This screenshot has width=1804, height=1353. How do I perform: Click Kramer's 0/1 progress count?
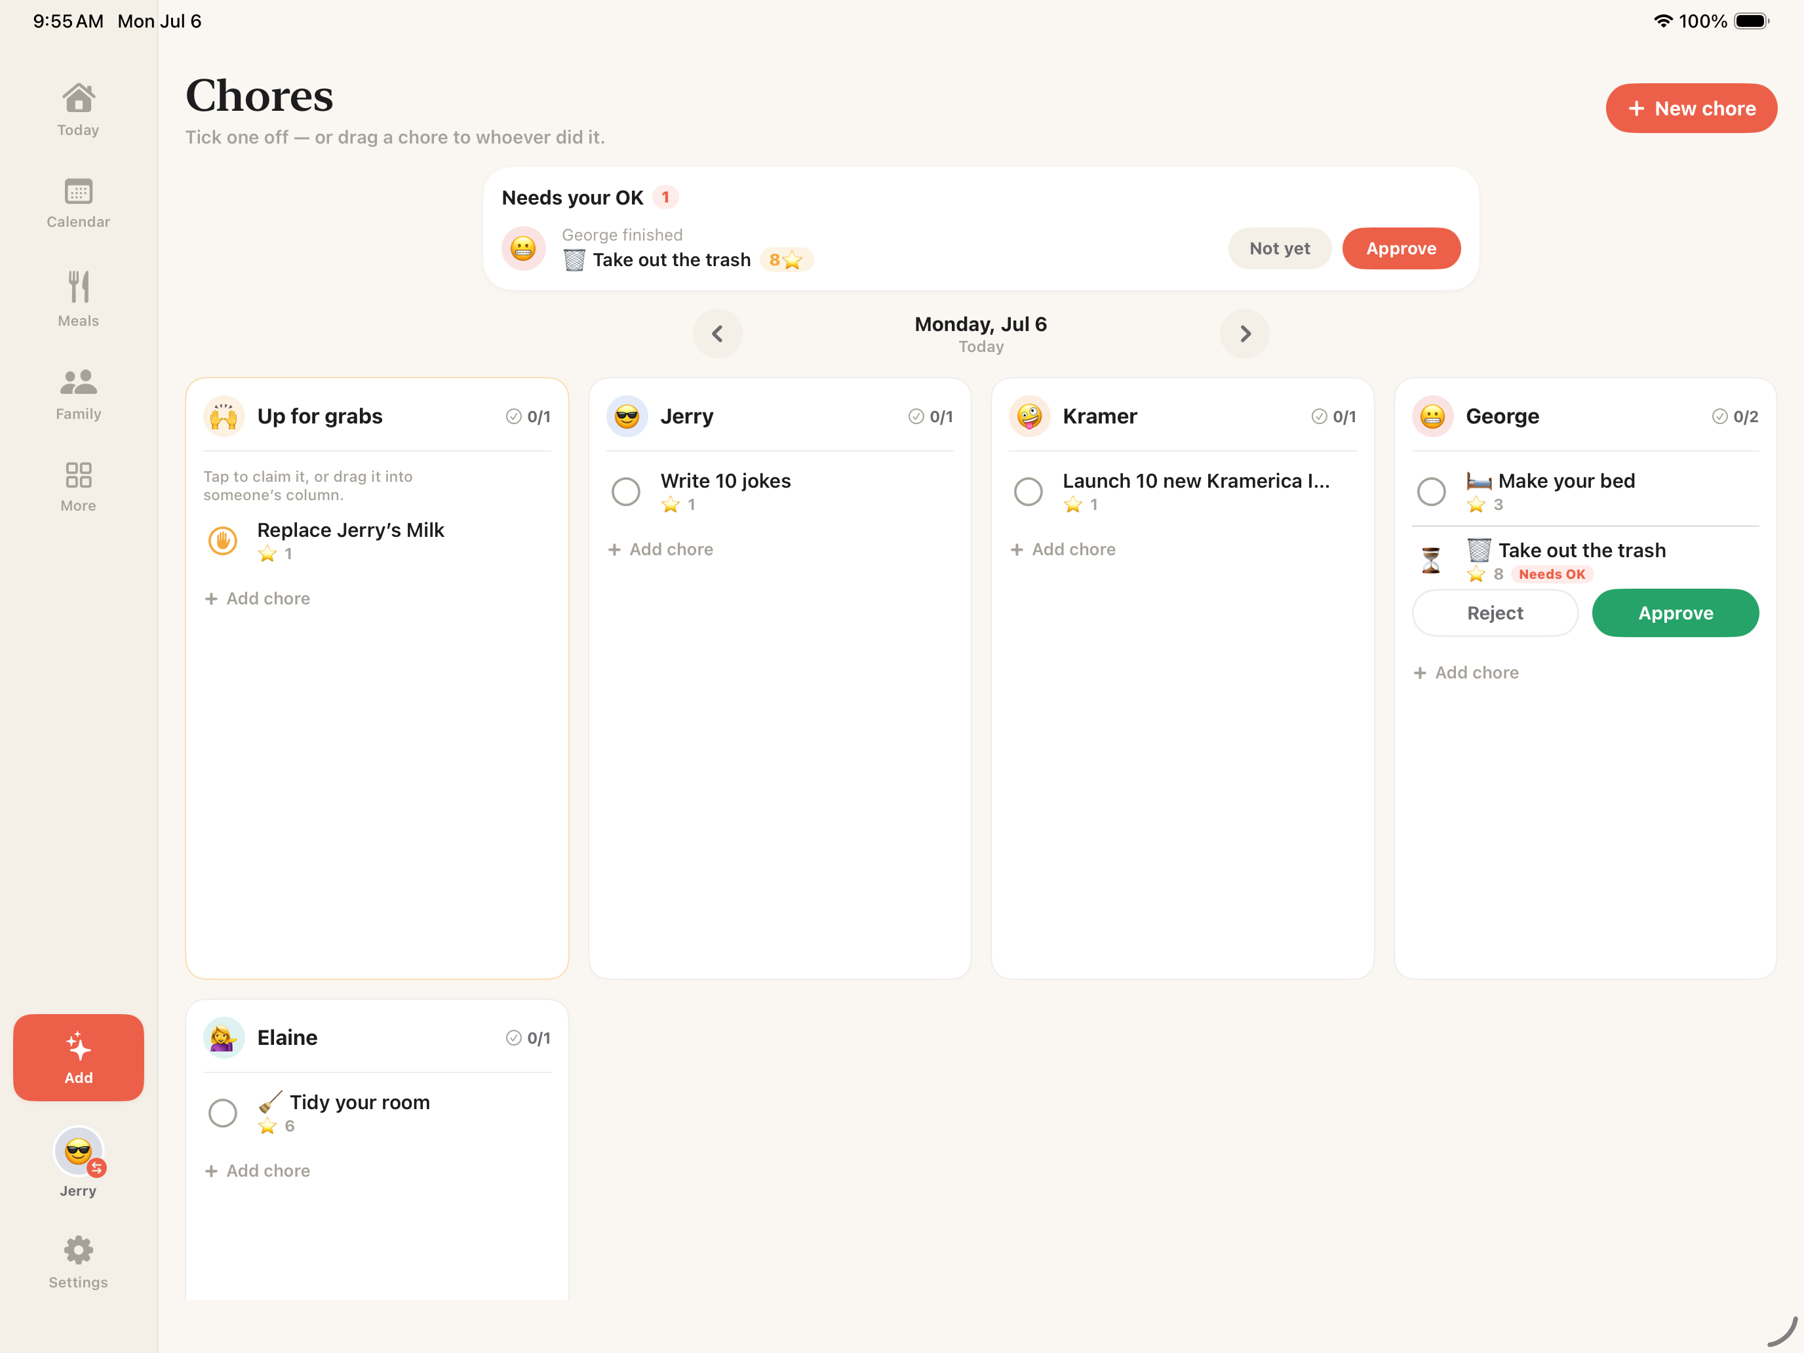pyautogui.click(x=1333, y=417)
